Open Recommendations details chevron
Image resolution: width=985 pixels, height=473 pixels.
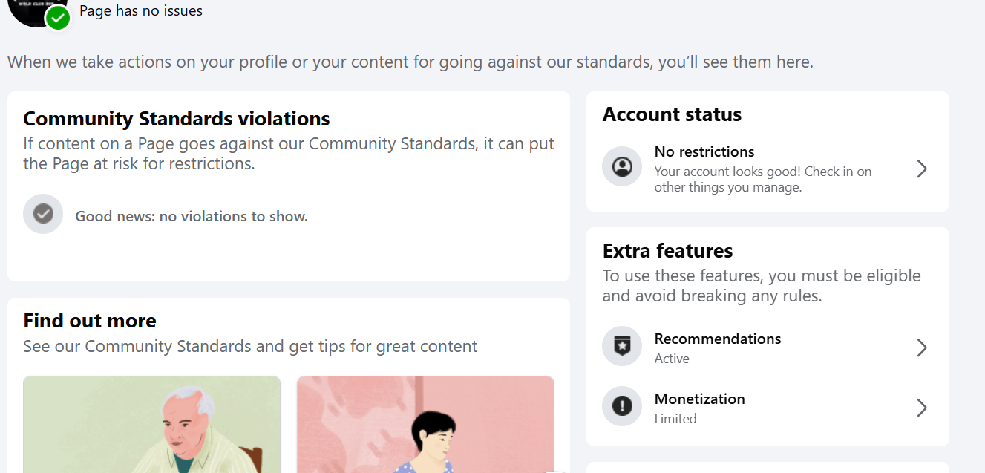921,348
